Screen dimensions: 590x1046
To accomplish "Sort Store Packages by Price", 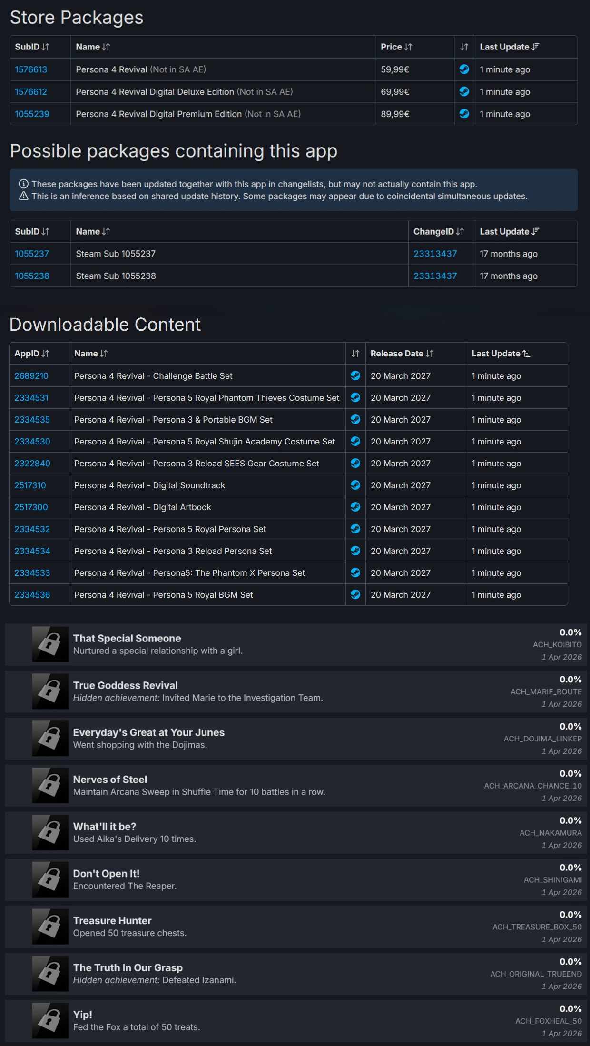I will (396, 47).
